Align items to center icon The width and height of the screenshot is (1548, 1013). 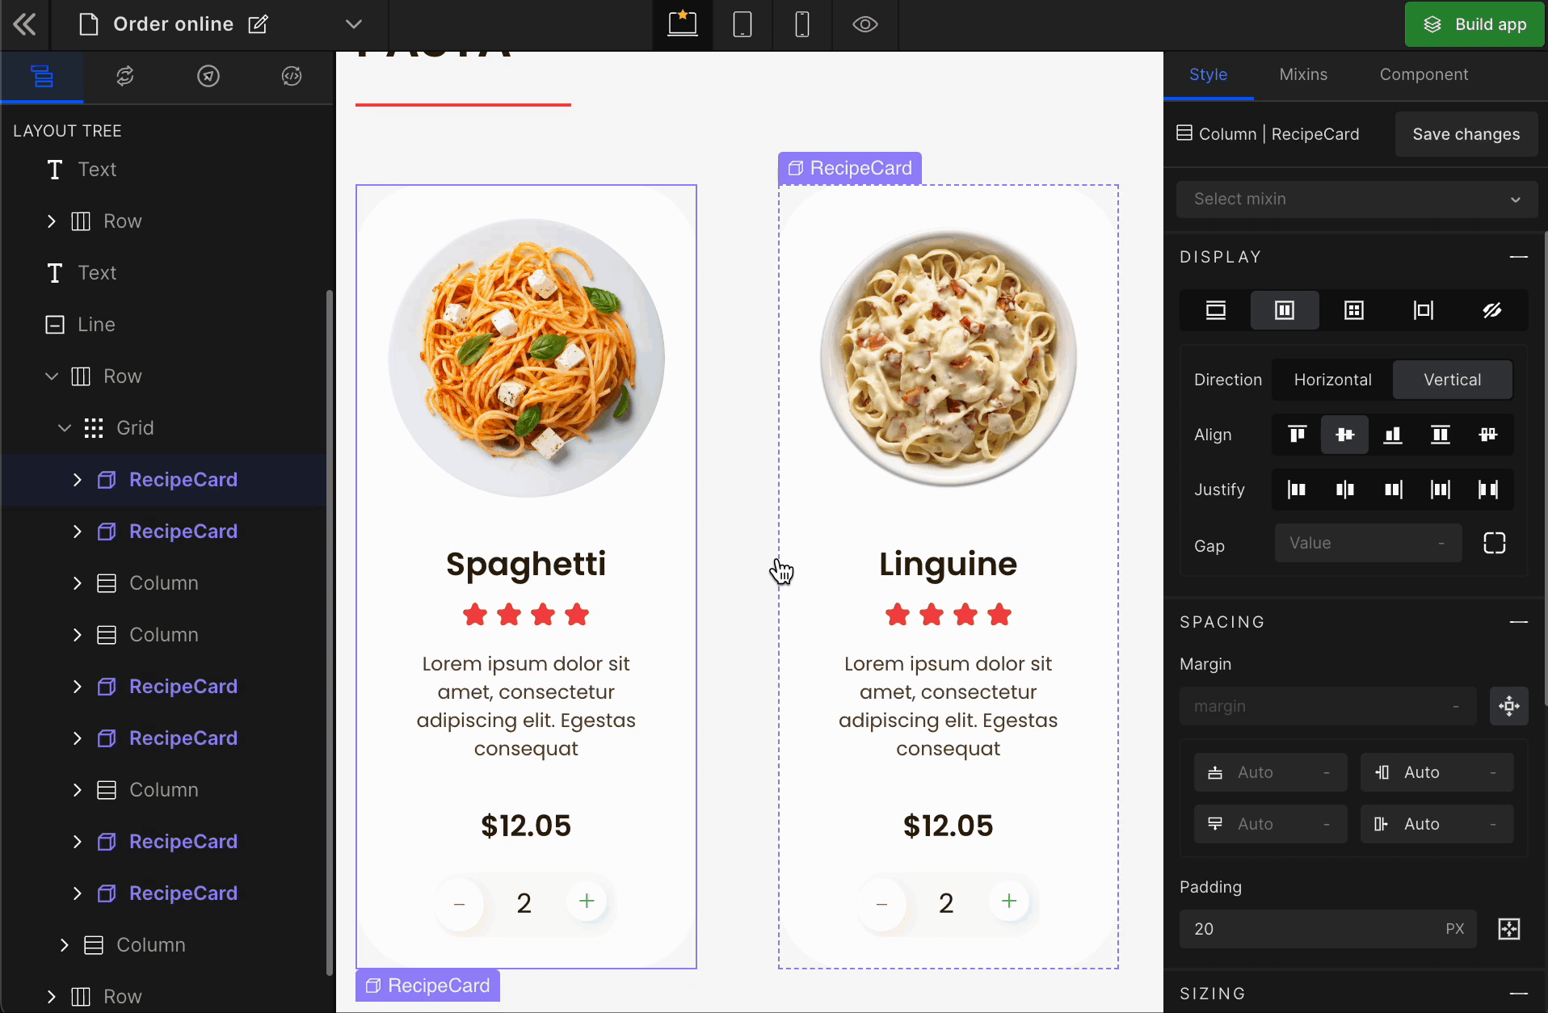coord(1345,435)
